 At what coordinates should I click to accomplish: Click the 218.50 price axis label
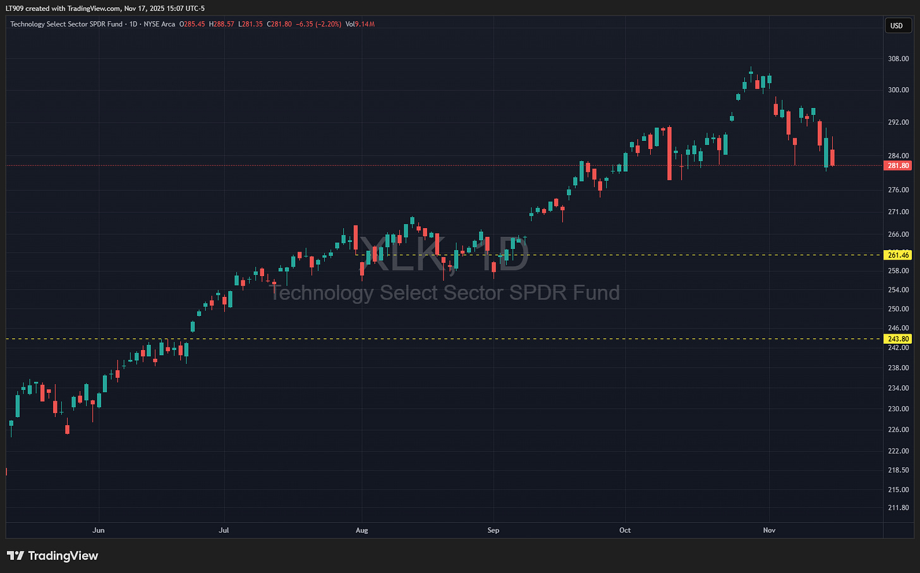click(x=899, y=470)
